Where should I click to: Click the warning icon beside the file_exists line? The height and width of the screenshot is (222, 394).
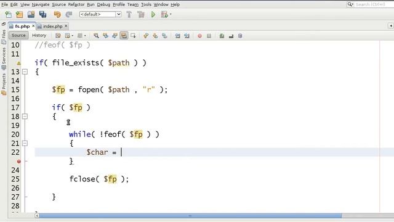tap(18, 63)
